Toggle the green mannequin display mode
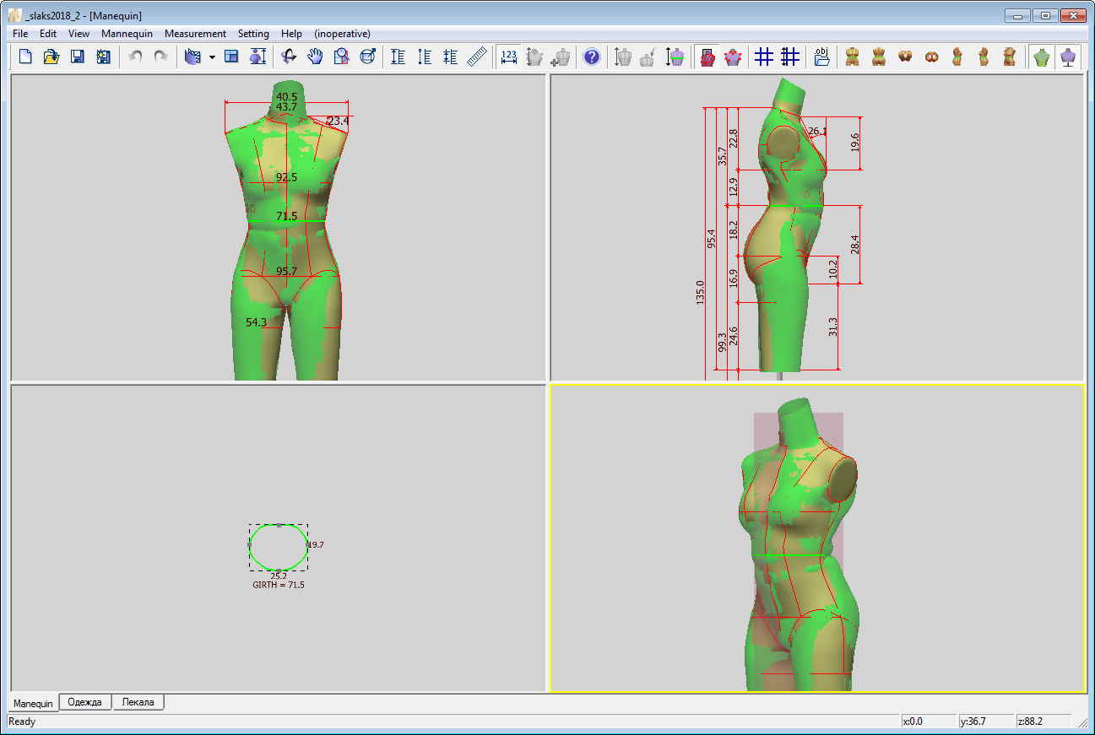Viewport: 1095px width, 735px height. (x=1044, y=57)
